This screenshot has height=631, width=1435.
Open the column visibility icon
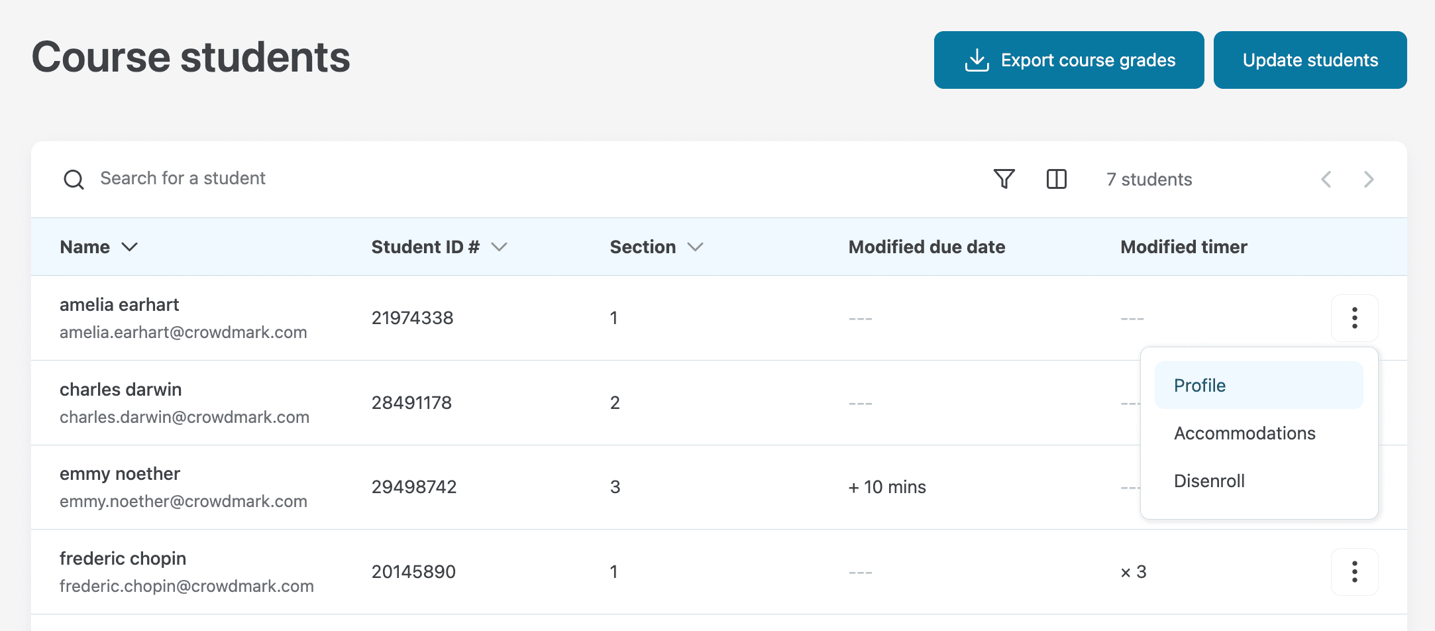[x=1056, y=179]
